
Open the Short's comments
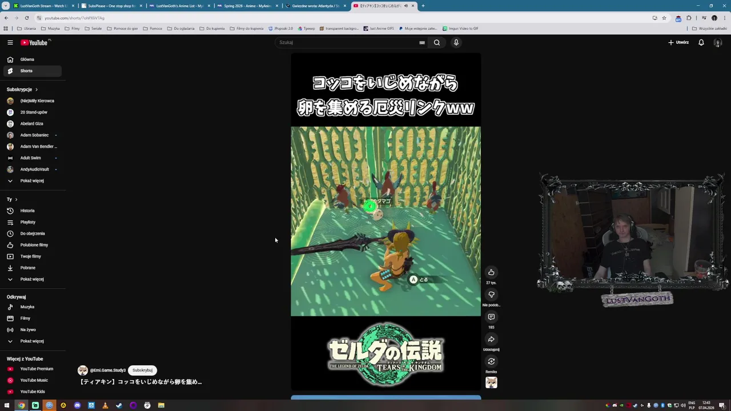click(491, 317)
